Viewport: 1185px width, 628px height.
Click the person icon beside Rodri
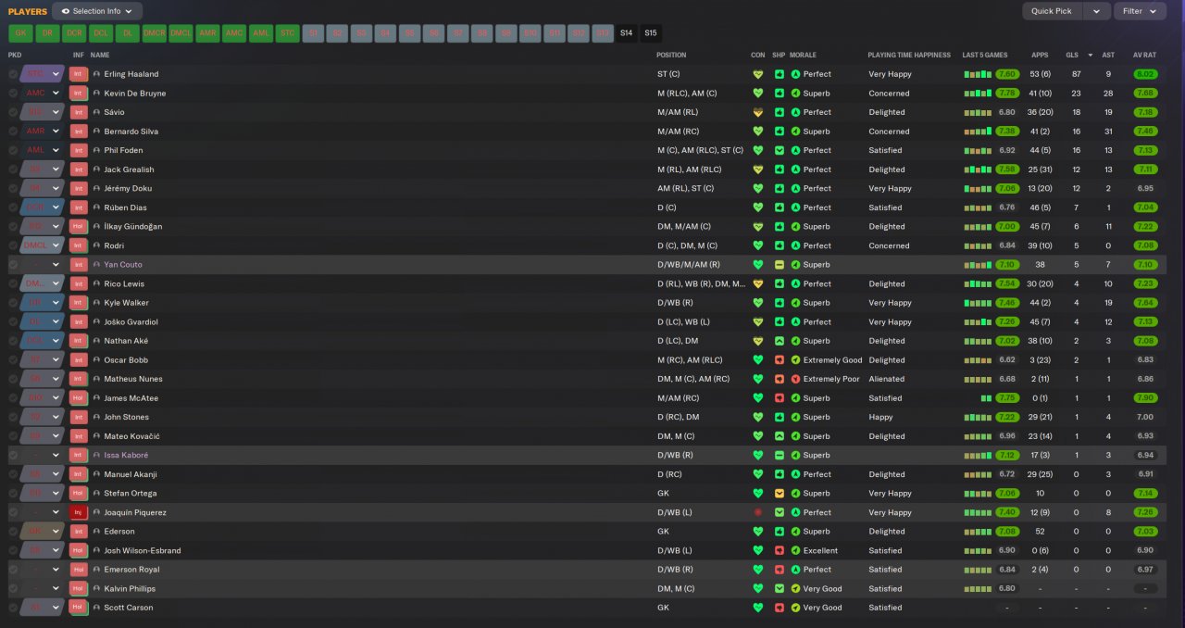[x=96, y=245]
